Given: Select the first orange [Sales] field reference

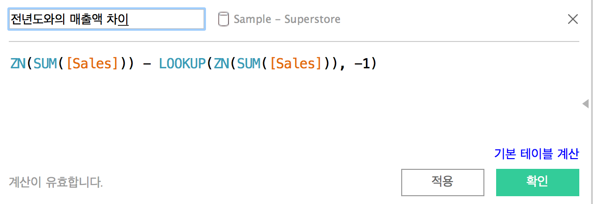Looking at the screenshot, I should click(x=92, y=64).
